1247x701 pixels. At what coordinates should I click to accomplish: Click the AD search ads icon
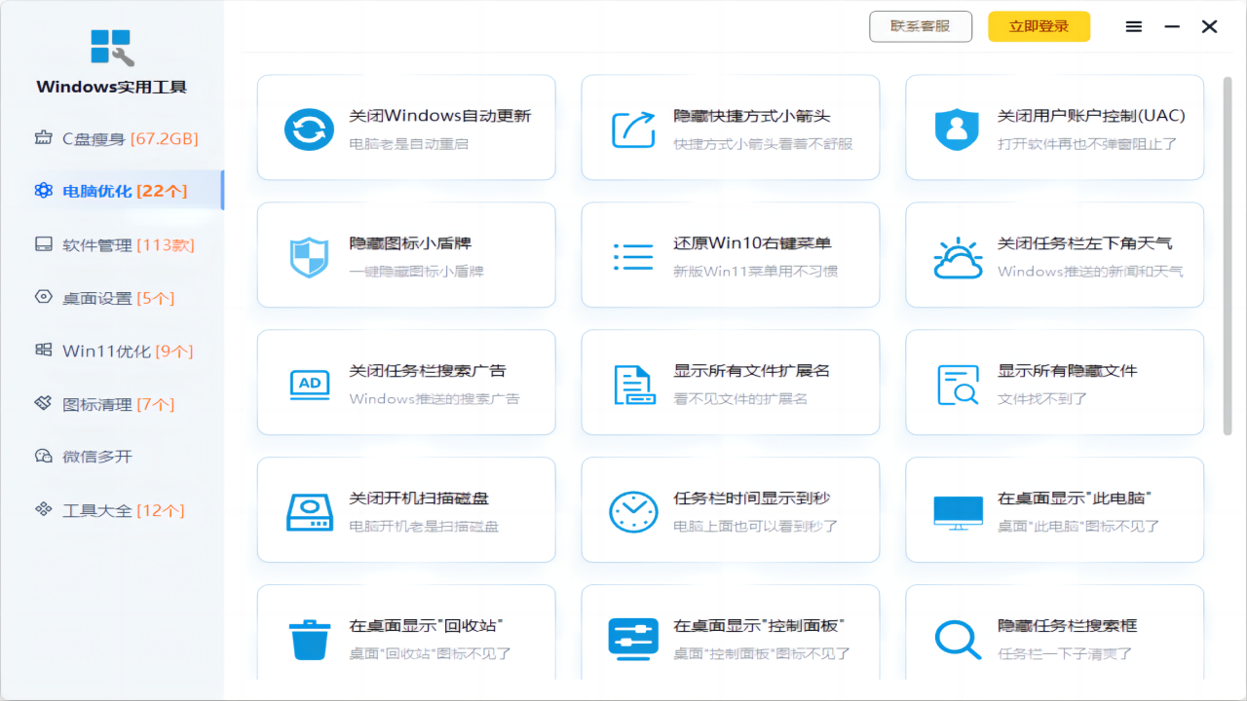[x=309, y=385]
